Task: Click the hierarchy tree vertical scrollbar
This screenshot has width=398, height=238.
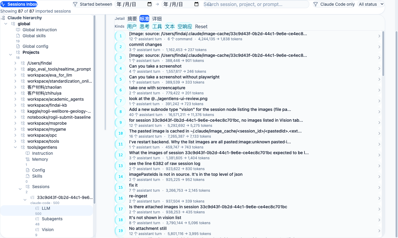Action: tap(94, 110)
